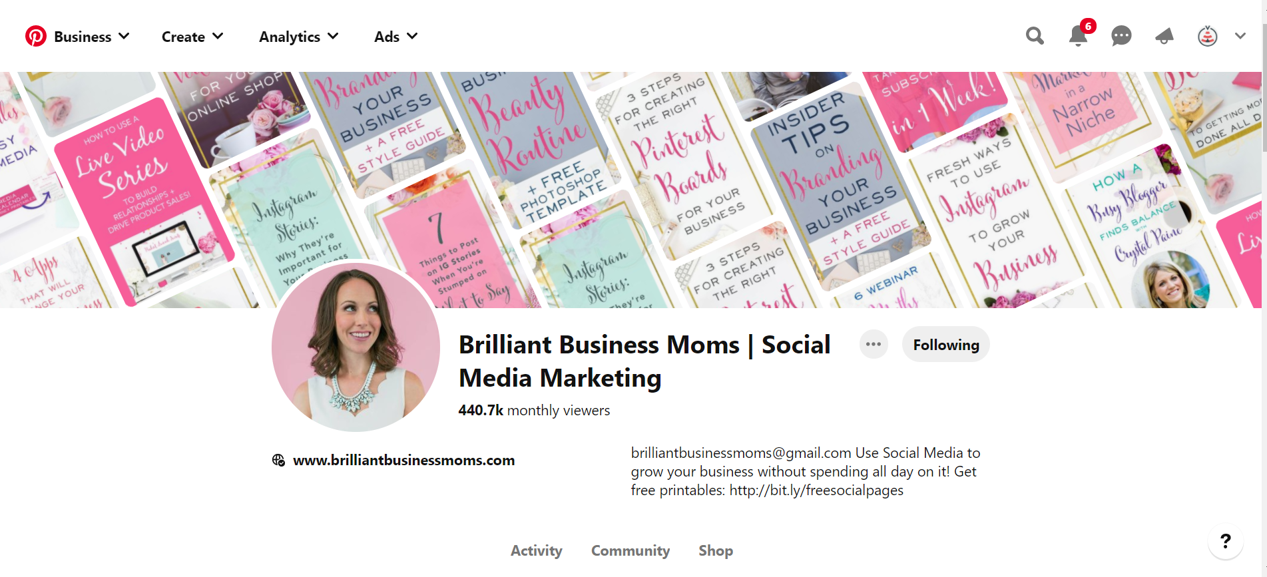Viewport: 1267px width, 577px height.
Task: Open the question mark help button
Action: coord(1225,541)
